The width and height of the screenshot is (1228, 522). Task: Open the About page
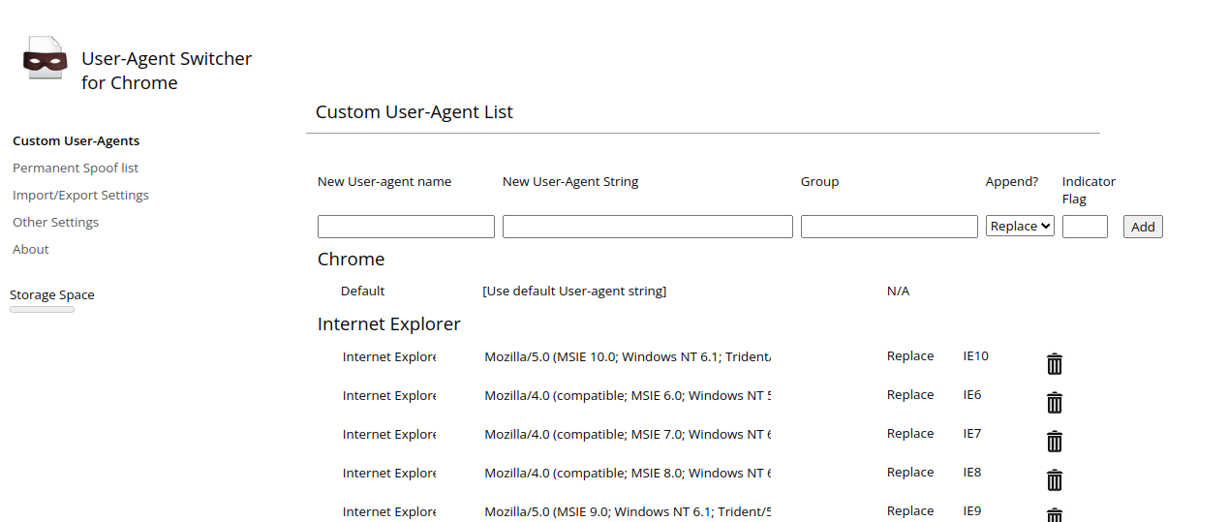31,250
